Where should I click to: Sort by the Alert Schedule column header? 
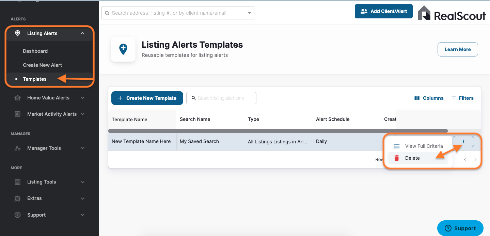[x=333, y=119]
